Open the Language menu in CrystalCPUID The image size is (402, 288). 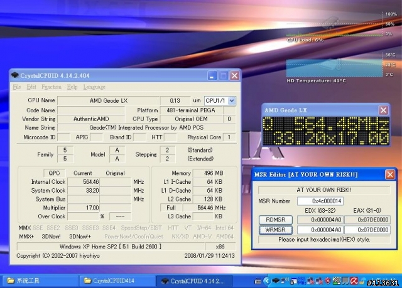pyautogui.click(x=94, y=87)
